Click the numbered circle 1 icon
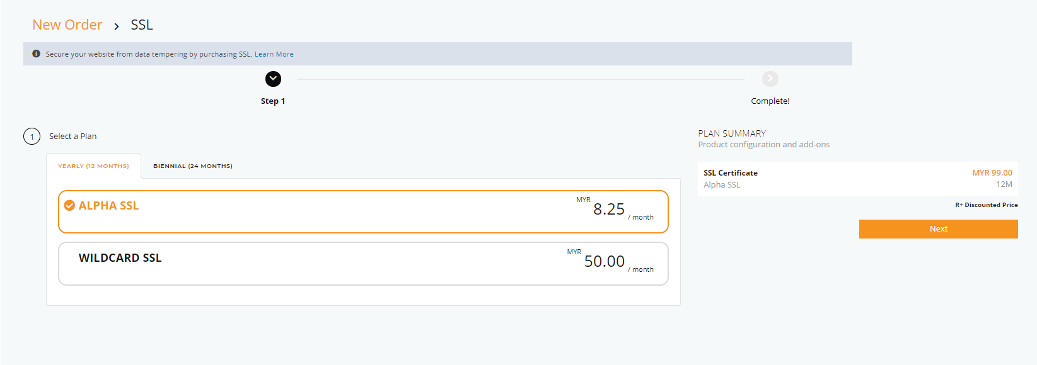The width and height of the screenshot is (1037, 365). (32, 137)
